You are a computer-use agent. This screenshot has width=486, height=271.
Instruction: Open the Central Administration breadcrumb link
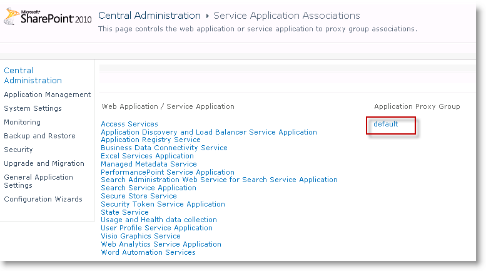(149, 16)
